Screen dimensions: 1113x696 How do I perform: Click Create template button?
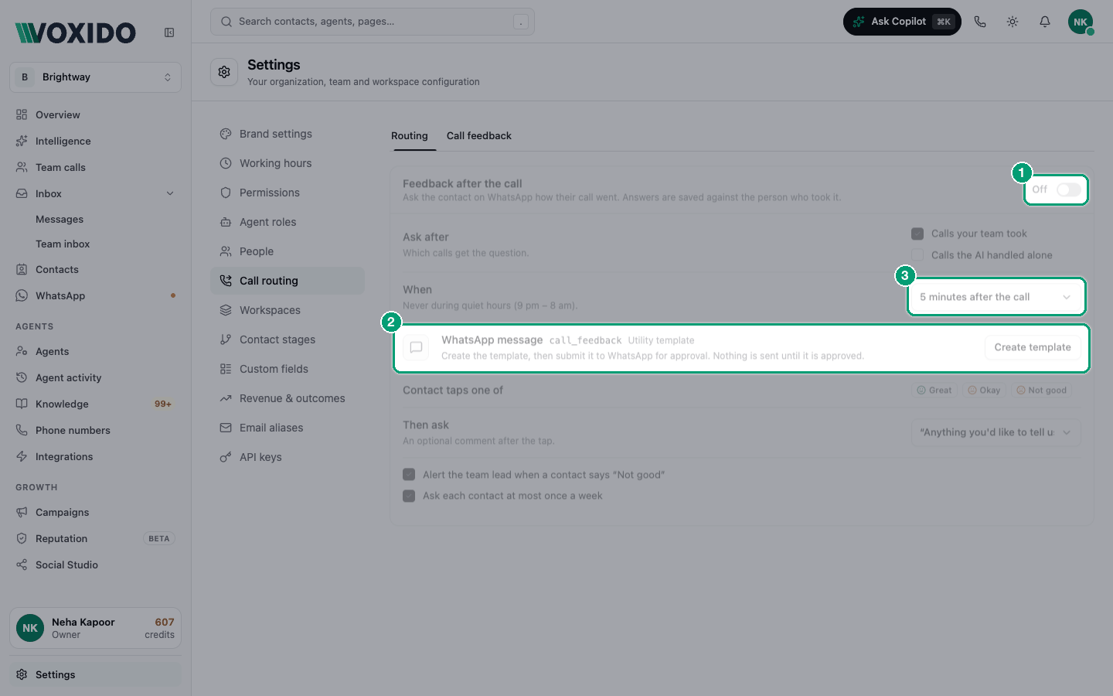click(x=1033, y=347)
